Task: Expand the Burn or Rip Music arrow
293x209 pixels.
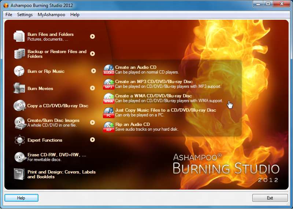Action: [94, 71]
